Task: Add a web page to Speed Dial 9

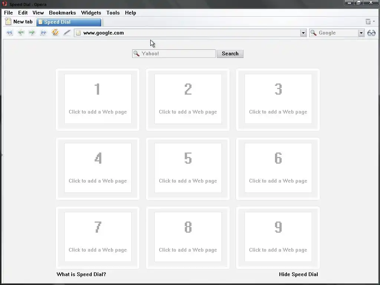Action: click(x=278, y=237)
